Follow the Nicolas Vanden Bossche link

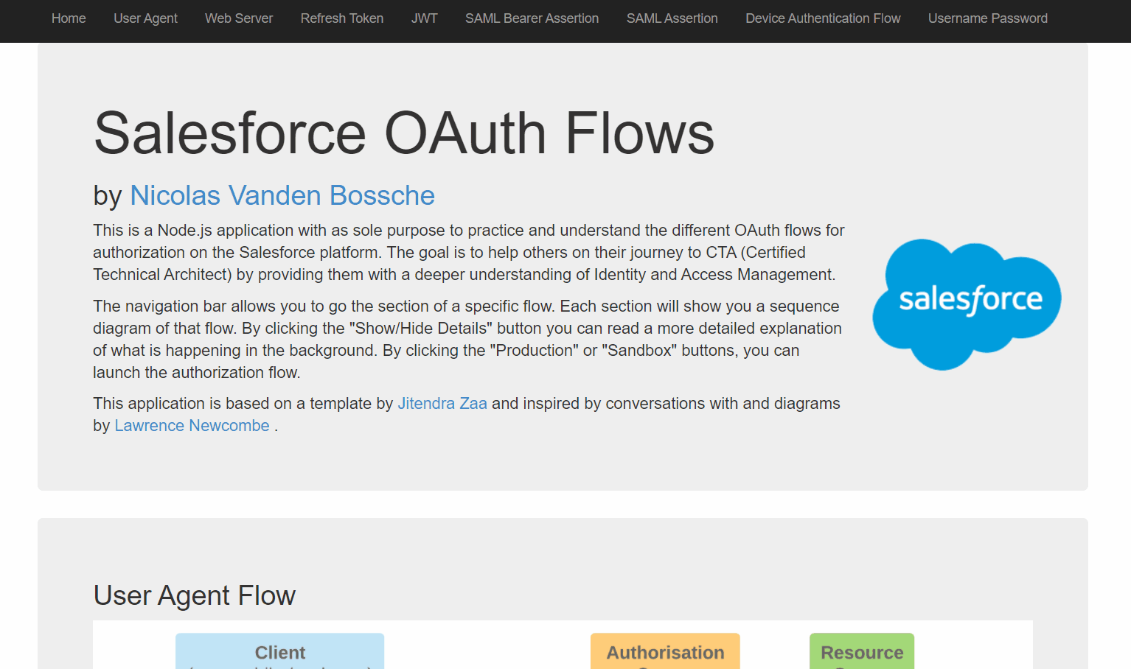[x=282, y=195]
